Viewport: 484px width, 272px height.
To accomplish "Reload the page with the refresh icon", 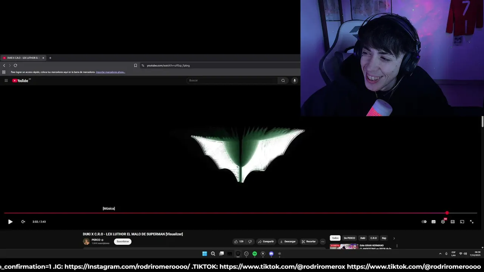I will [16, 65].
